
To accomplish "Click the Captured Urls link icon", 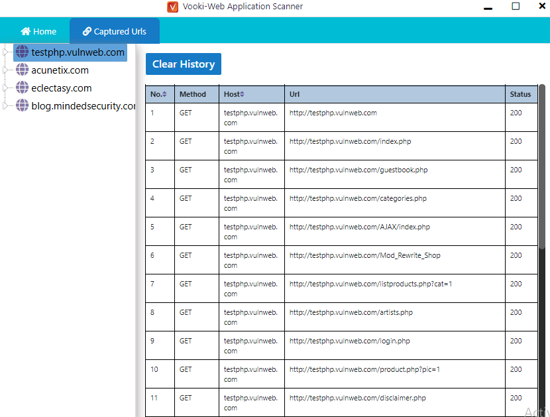I will tap(87, 31).
